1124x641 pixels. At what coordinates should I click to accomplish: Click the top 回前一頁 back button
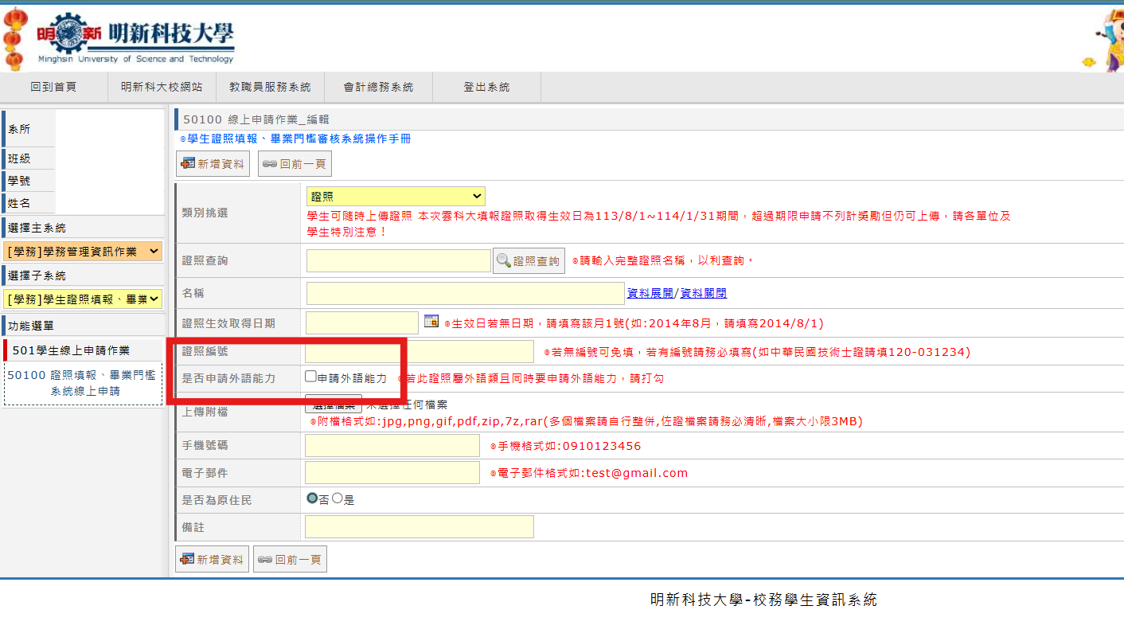(295, 164)
